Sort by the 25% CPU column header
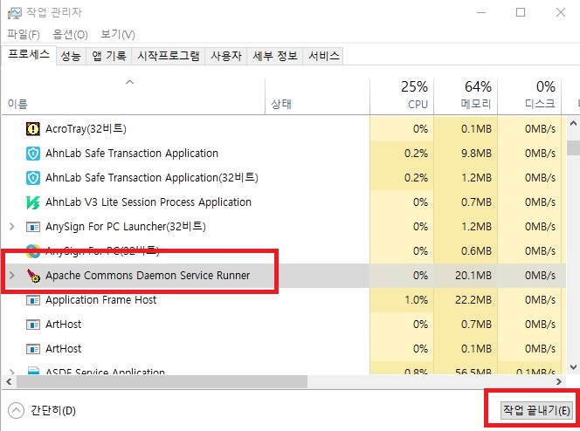This screenshot has height=431, width=580. click(x=402, y=96)
